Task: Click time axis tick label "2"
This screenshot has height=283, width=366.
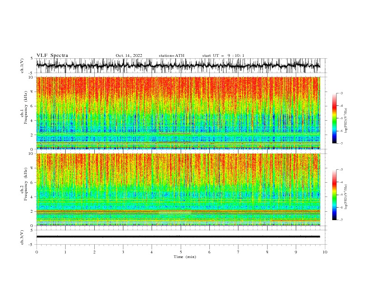Action: [94, 252]
